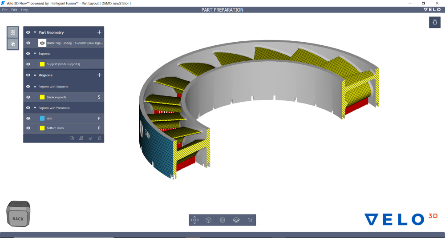445x238 pixels.
Task: Open the Help menu
Action: coord(24,10)
